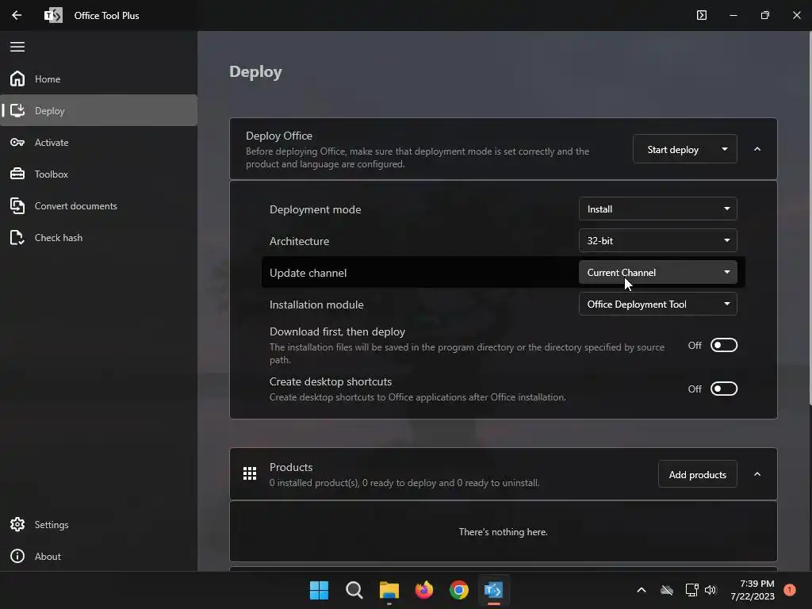Click the vertical scrollbar on right edge

coord(810,217)
